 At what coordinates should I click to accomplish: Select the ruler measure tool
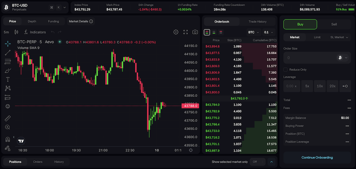pos(8,118)
